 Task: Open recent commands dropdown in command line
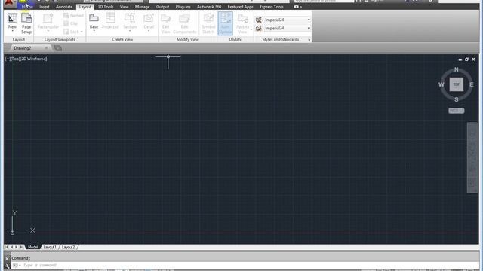(16, 265)
